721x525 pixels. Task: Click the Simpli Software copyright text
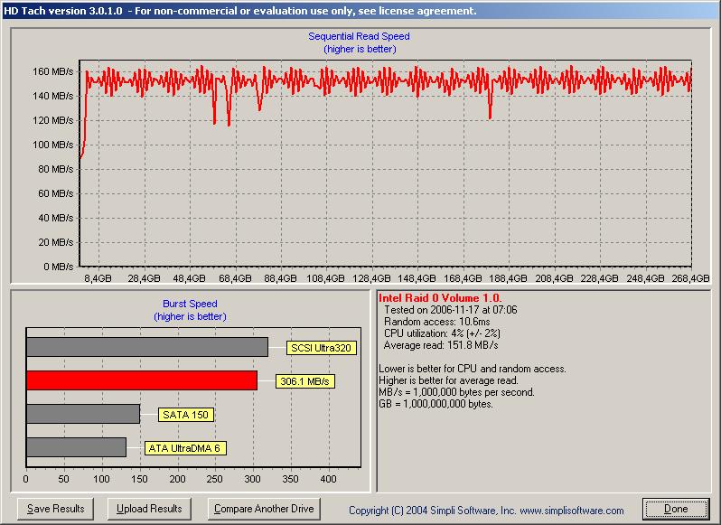(x=486, y=511)
